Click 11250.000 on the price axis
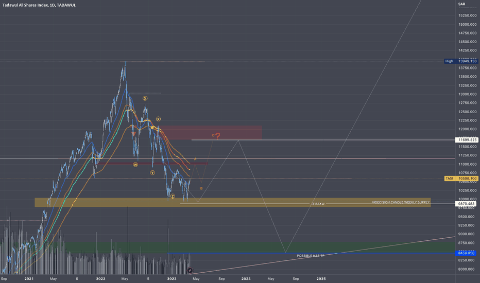The image size is (480, 283). [467, 155]
